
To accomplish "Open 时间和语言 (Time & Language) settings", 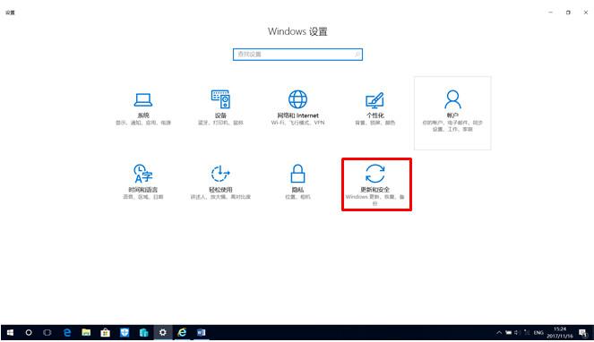I will (142, 182).
